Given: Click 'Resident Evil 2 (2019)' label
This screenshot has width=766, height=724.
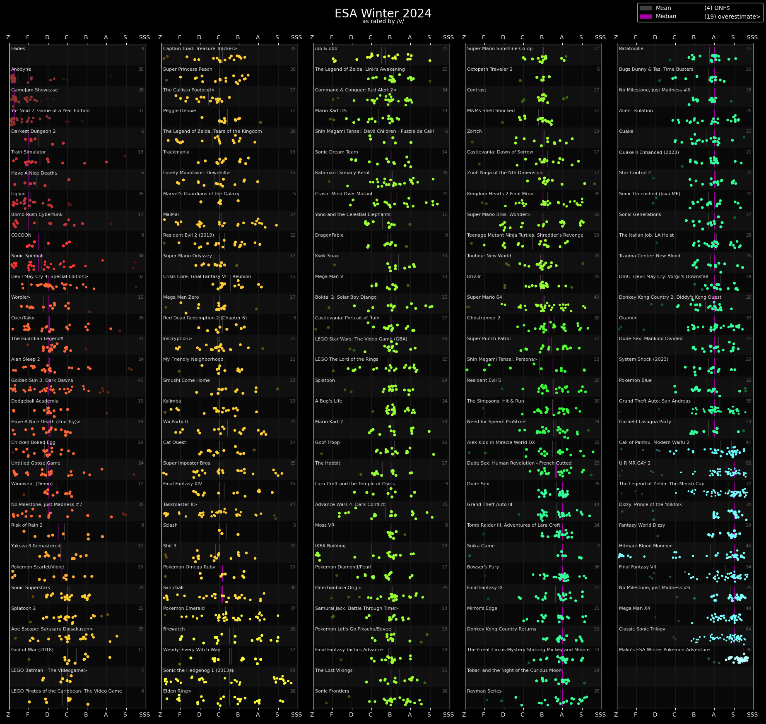Looking at the screenshot, I should (188, 235).
